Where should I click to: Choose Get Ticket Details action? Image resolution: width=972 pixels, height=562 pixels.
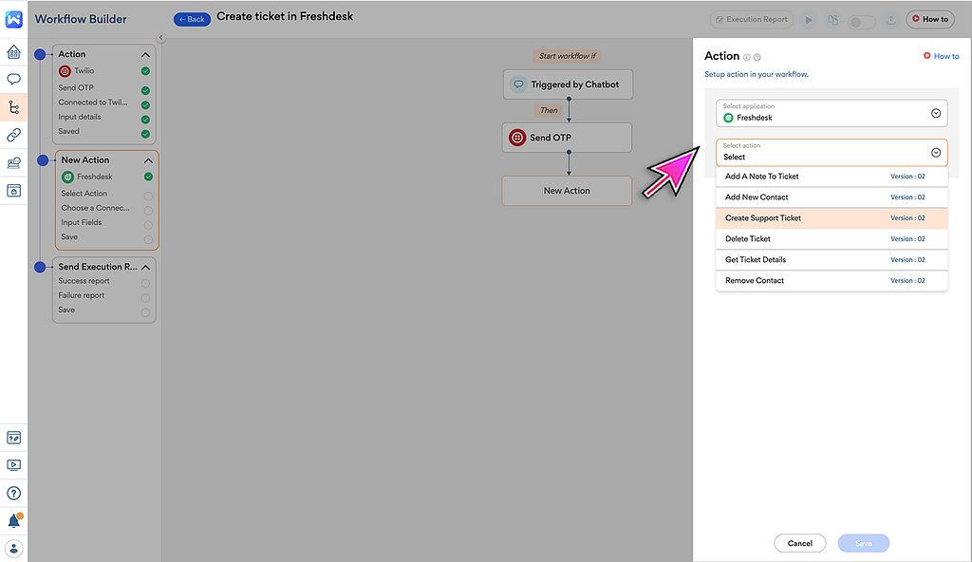(832, 260)
